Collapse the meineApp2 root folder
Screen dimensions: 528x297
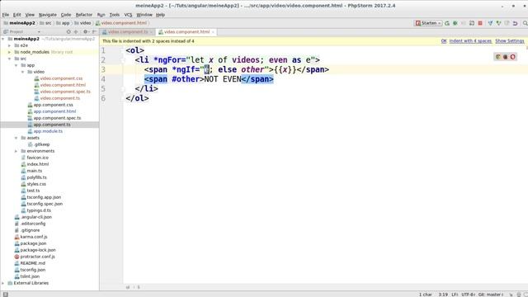click(3, 39)
